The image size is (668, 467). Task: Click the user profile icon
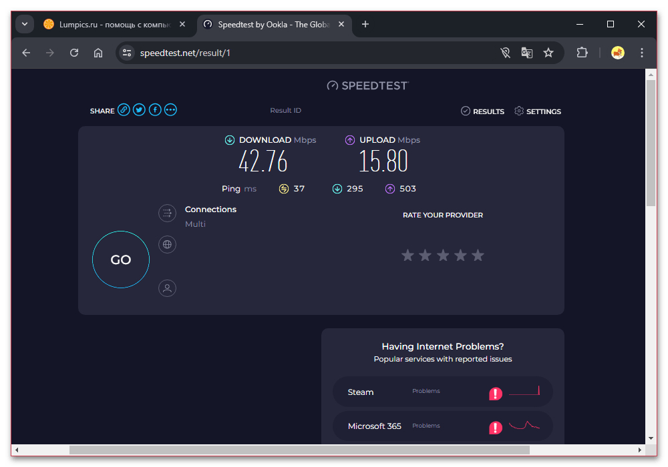click(x=168, y=288)
